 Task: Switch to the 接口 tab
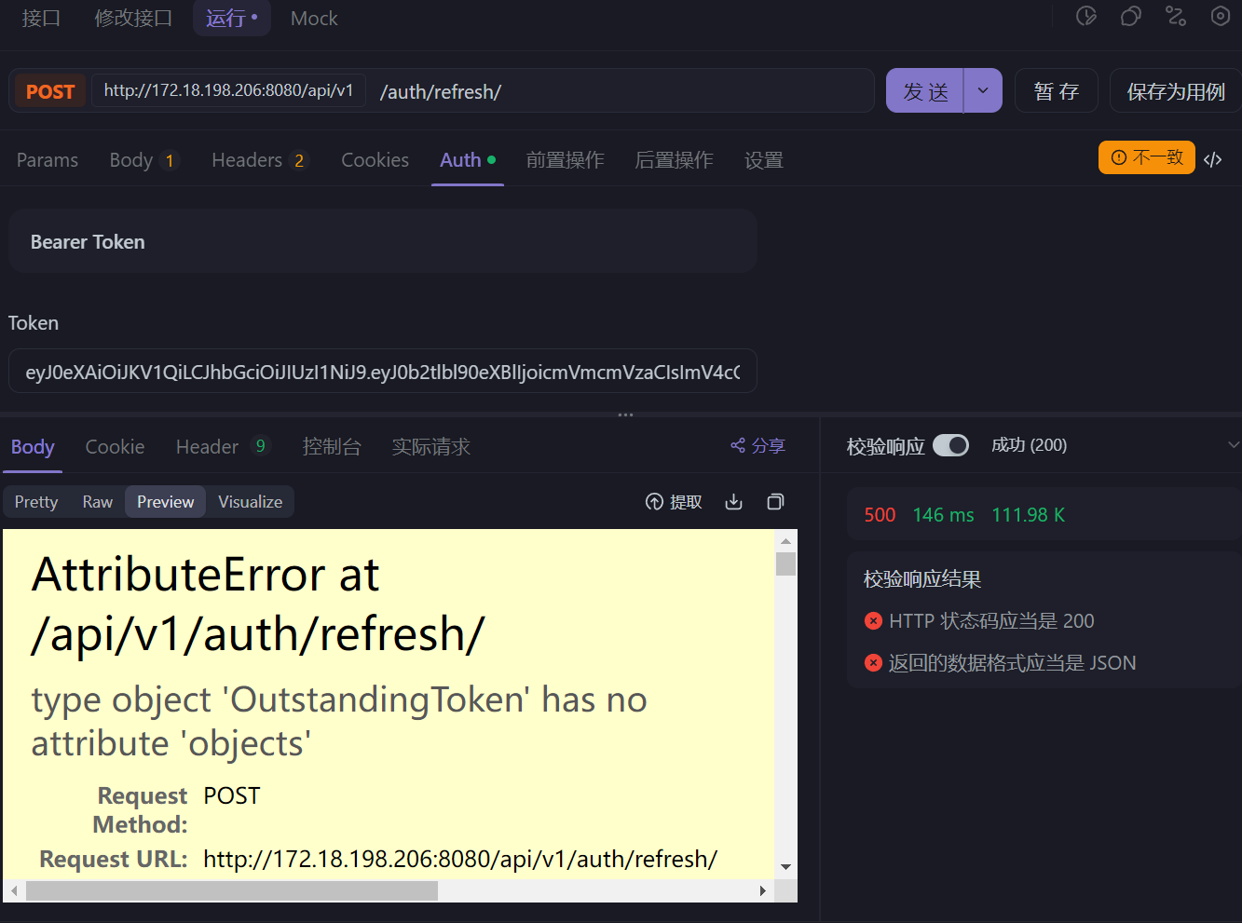(41, 19)
